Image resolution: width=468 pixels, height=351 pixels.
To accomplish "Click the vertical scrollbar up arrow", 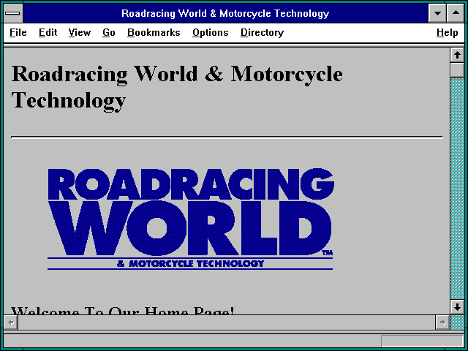I will 457,56.
